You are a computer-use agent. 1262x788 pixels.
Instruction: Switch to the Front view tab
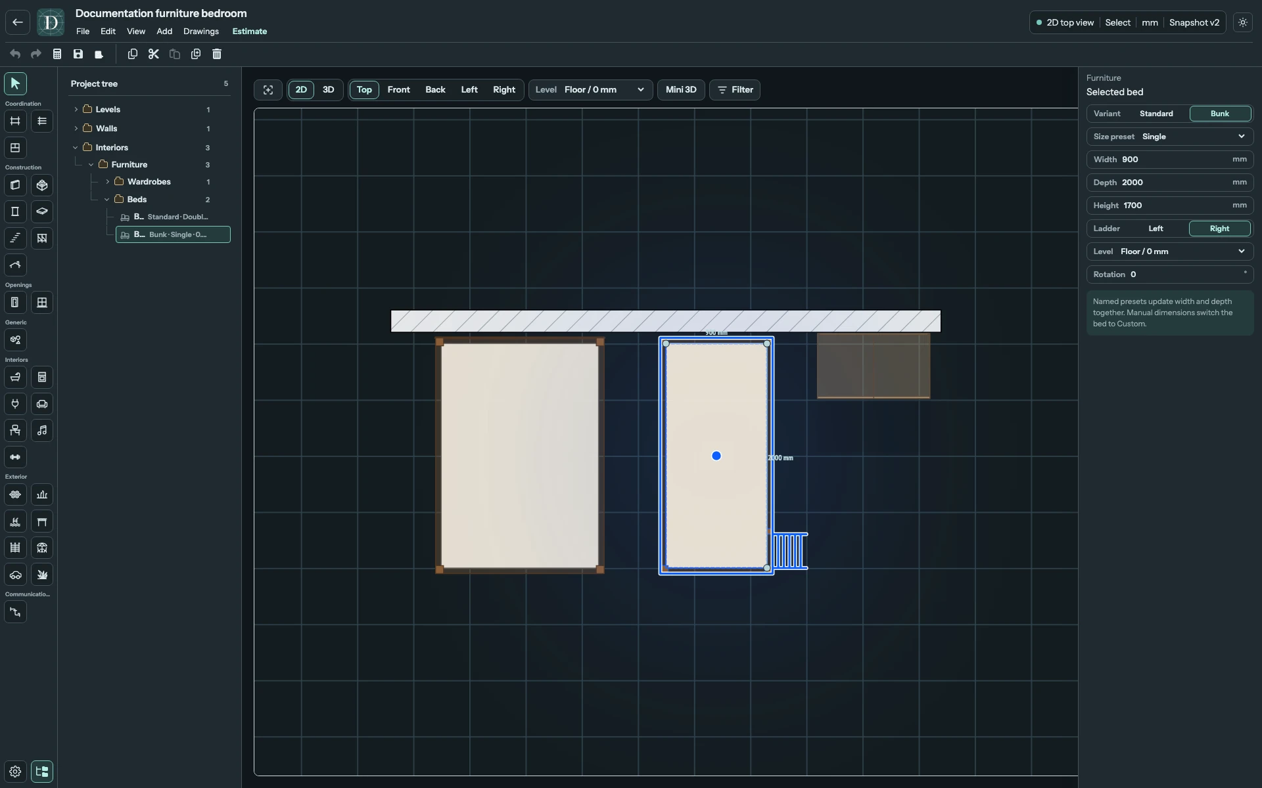coord(399,90)
